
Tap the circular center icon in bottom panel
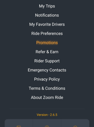(x=47, y=126)
